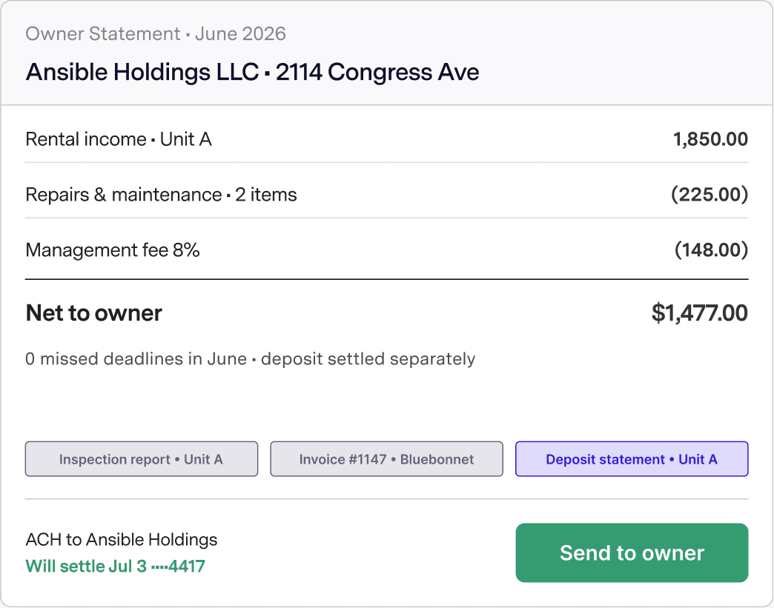Click the 1,850.00 rental income amount
The height and width of the screenshot is (608, 774).
(x=711, y=139)
